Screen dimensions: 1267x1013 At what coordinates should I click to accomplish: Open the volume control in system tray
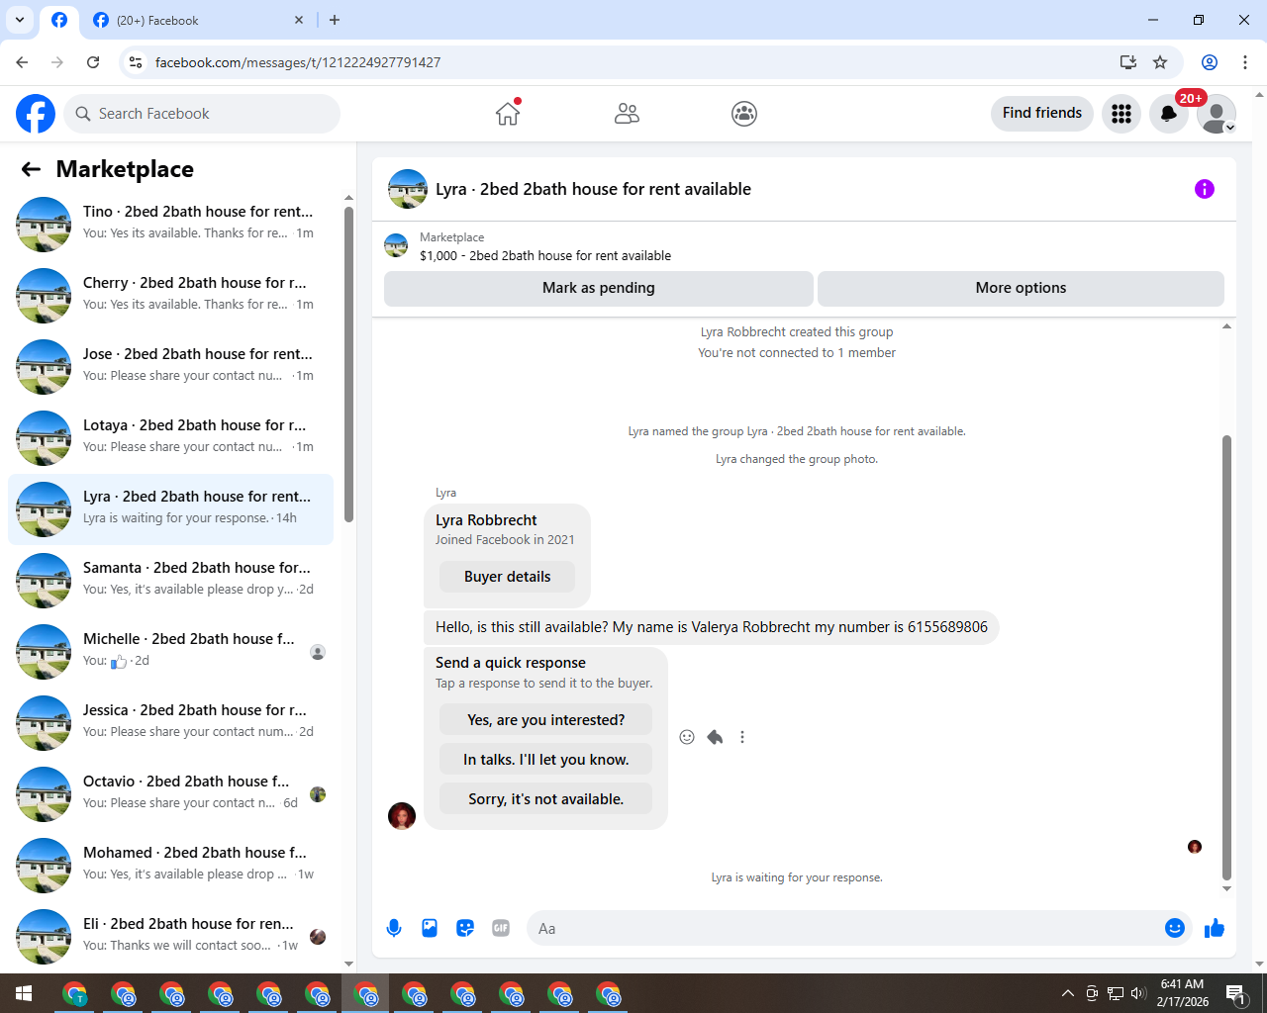tap(1138, 993)
